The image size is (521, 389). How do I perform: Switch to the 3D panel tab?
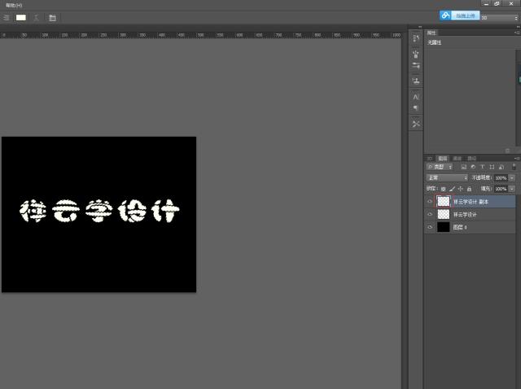pyautogui.click(x=430, y=159)
